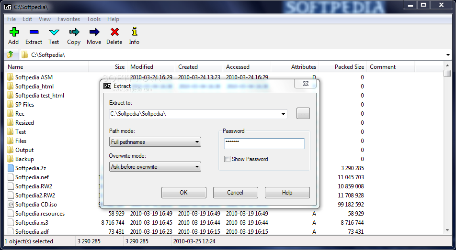Open the Help menu
The image size is (456, 250).
113,19
